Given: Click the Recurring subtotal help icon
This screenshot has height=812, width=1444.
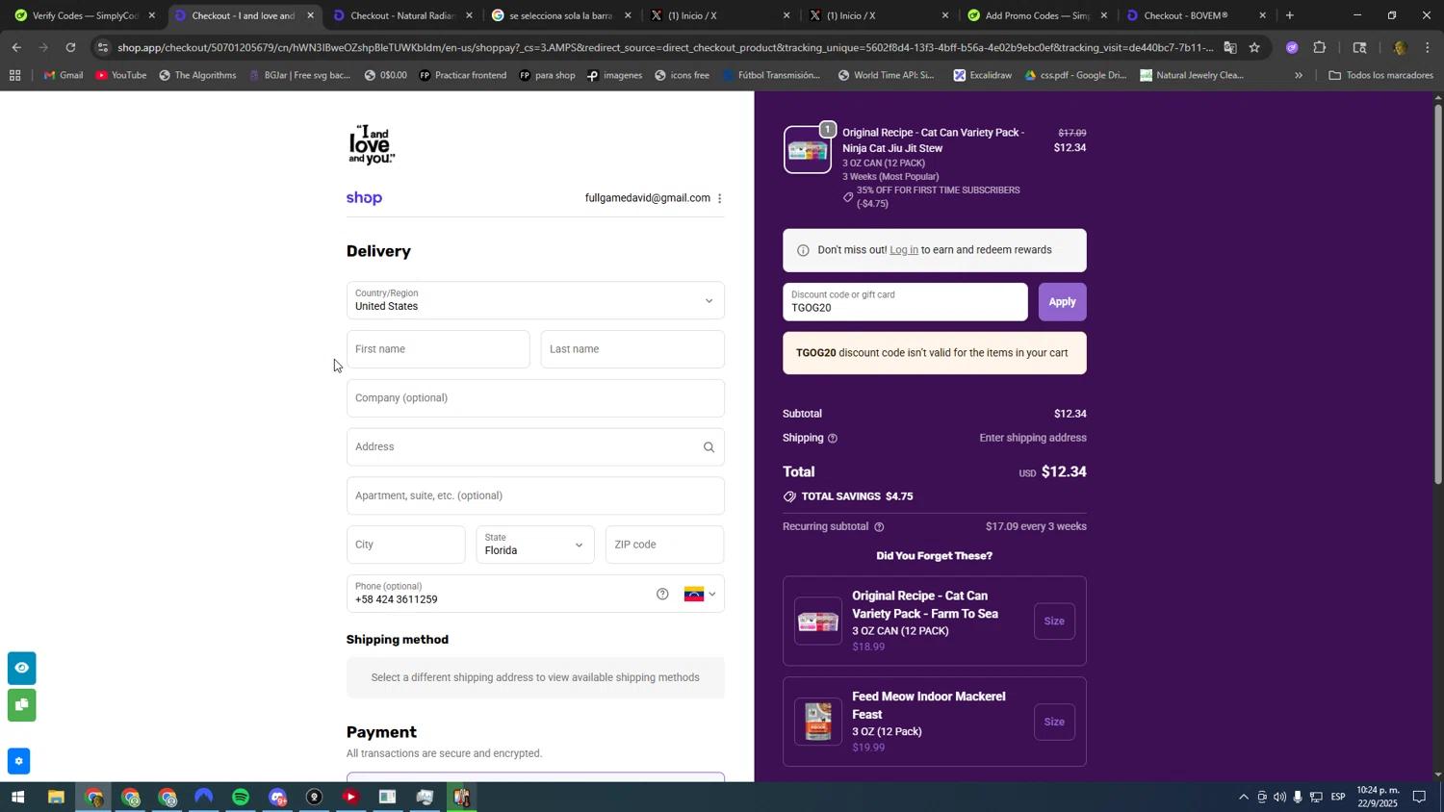Looking at the screenshot, I should pos(879,527).
